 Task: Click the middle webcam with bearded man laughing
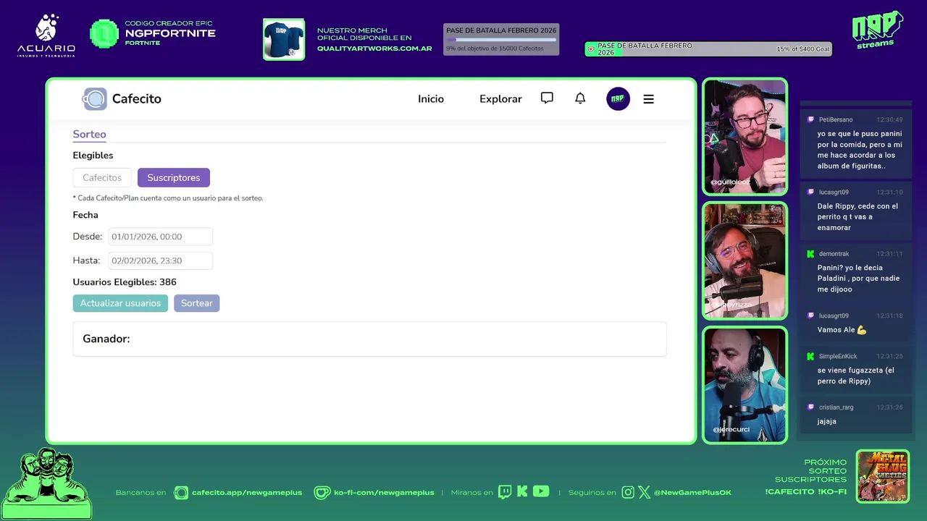coord(744,260)
